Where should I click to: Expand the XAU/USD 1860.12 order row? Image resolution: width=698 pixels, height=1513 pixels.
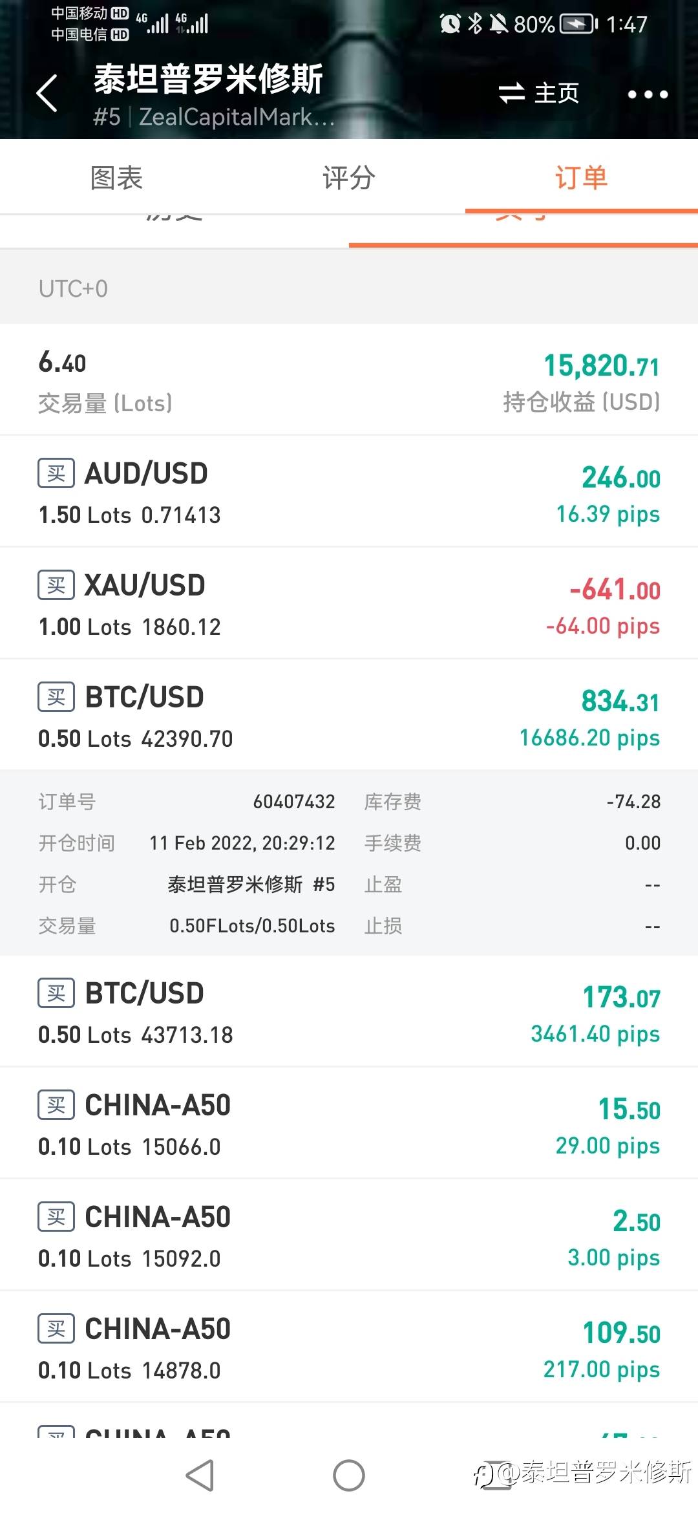click(349, 603)
